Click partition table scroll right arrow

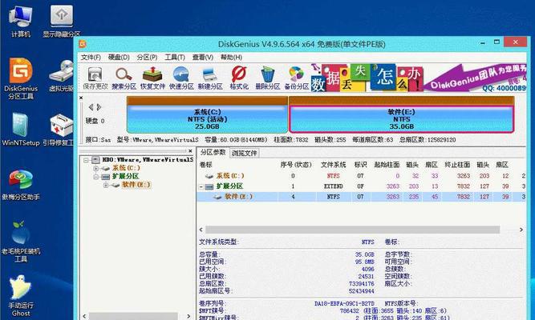pos(521,230)
